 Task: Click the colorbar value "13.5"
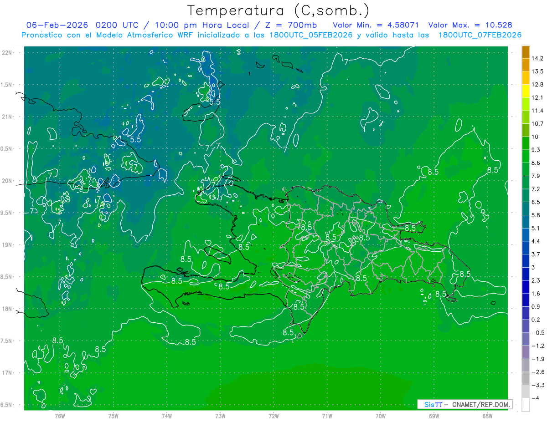(538, 71)
